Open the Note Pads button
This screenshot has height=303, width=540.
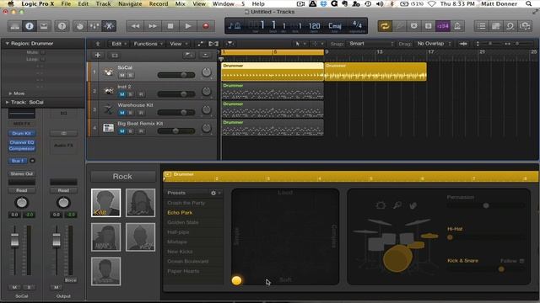[496, 26]
